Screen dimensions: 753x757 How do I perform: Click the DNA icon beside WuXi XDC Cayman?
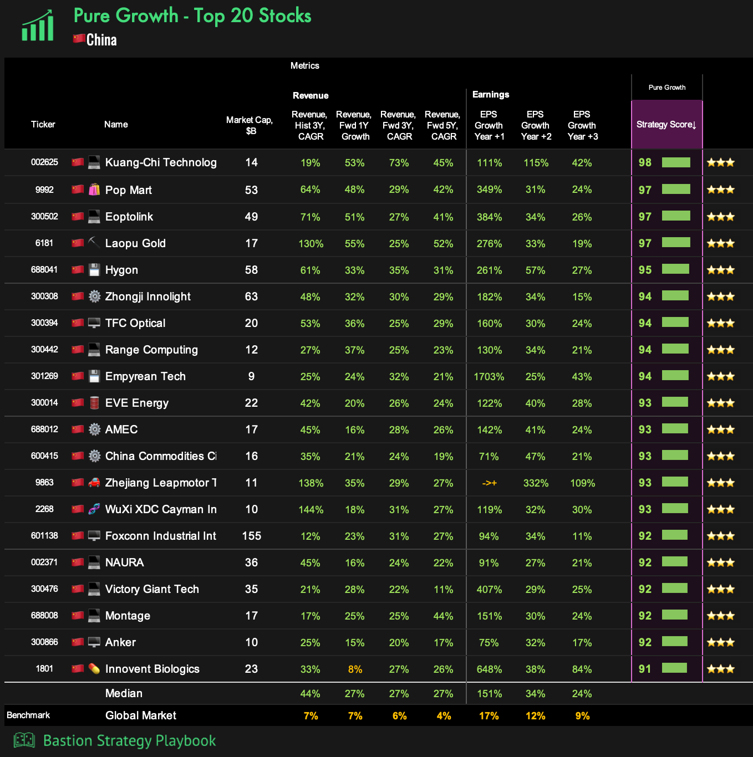pos(94,509)
